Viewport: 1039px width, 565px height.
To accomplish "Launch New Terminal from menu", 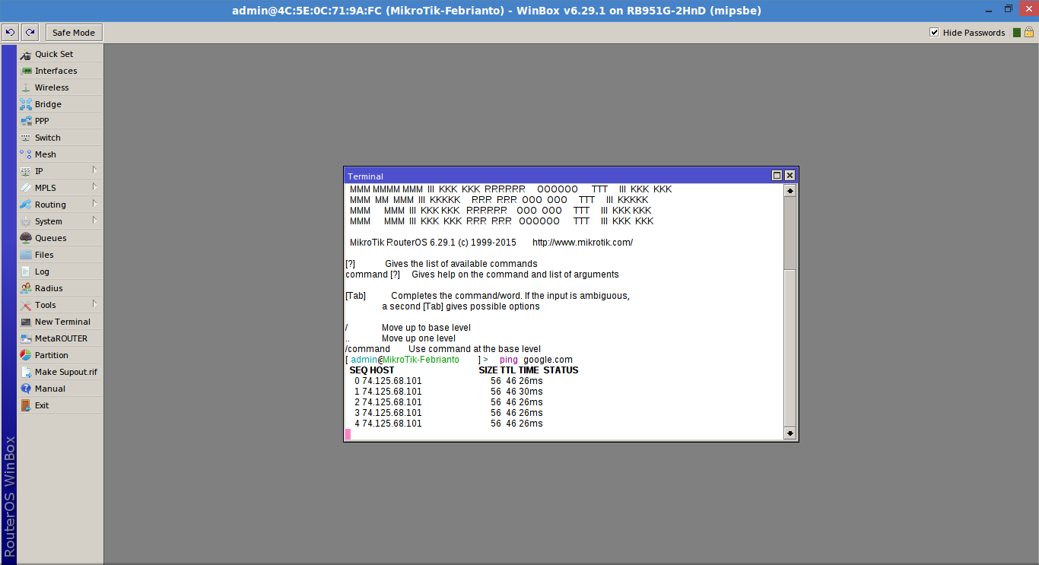I will (60, 322).
